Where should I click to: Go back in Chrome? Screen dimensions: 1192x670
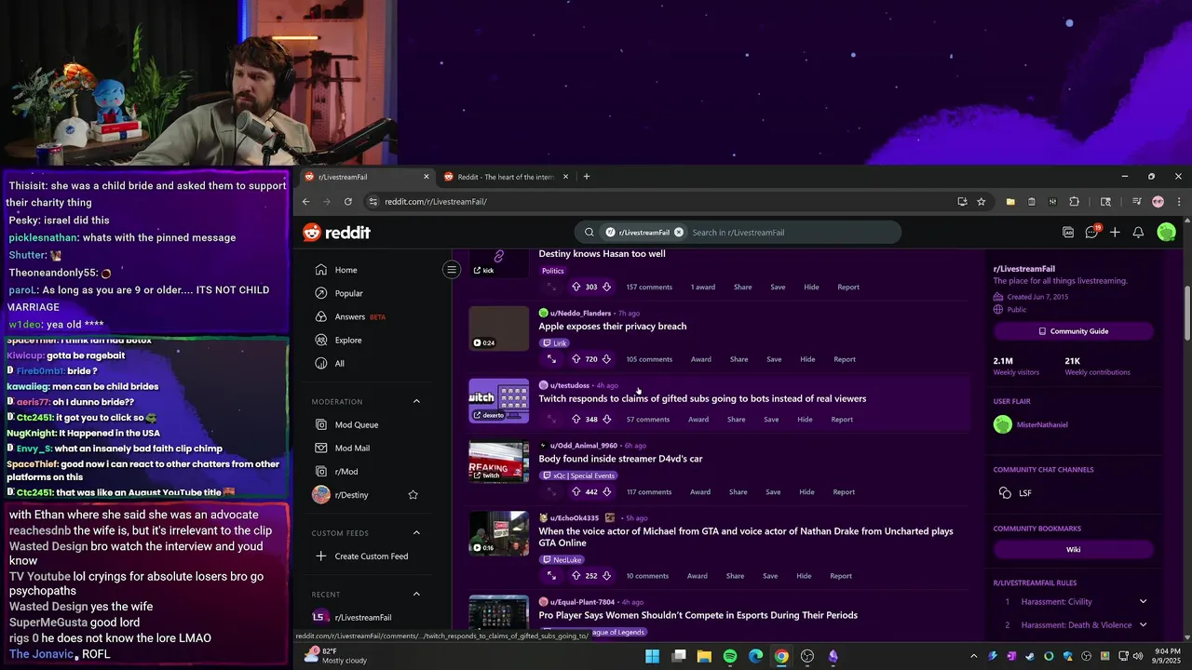(305, 202)
